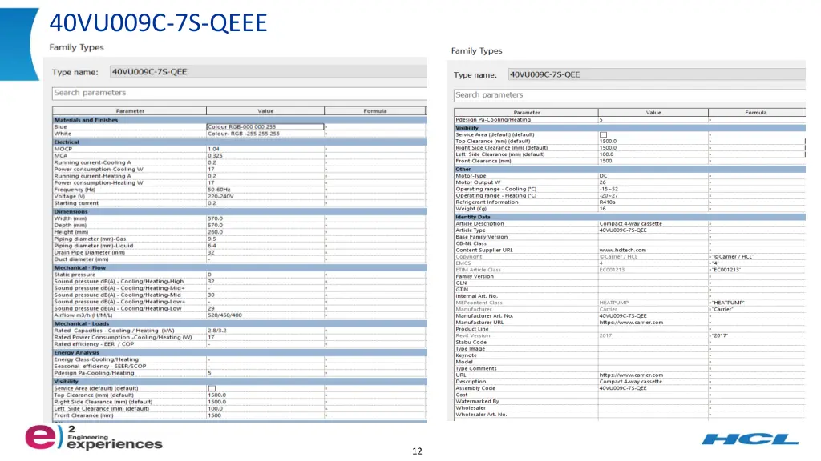
Task: Open Type name combo box in left panel
Action: 268,72
